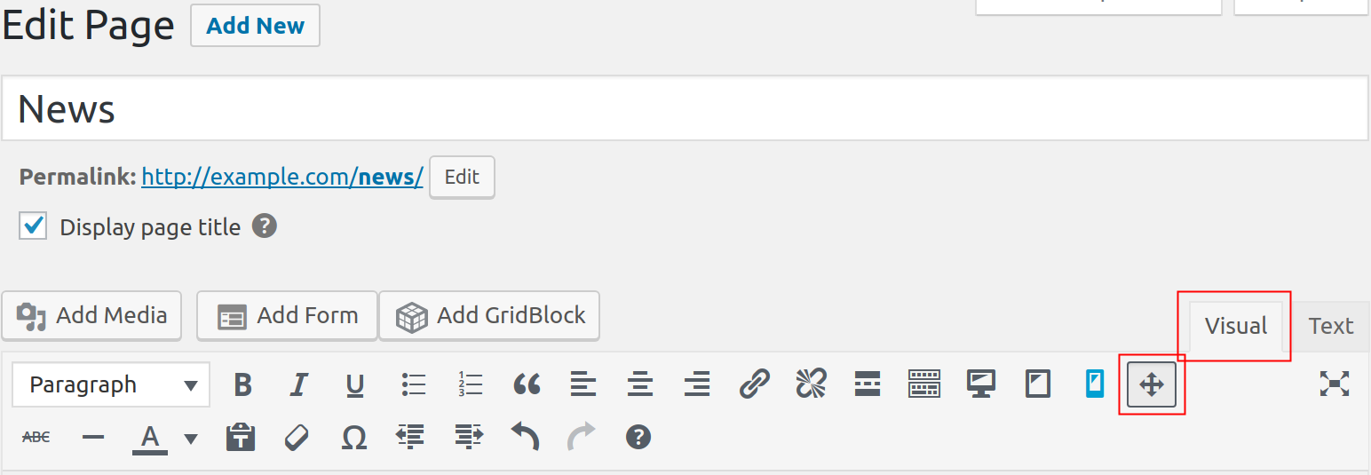Click the News page title field
Viewport: 1371px width, 475px height.
(684, 108)
